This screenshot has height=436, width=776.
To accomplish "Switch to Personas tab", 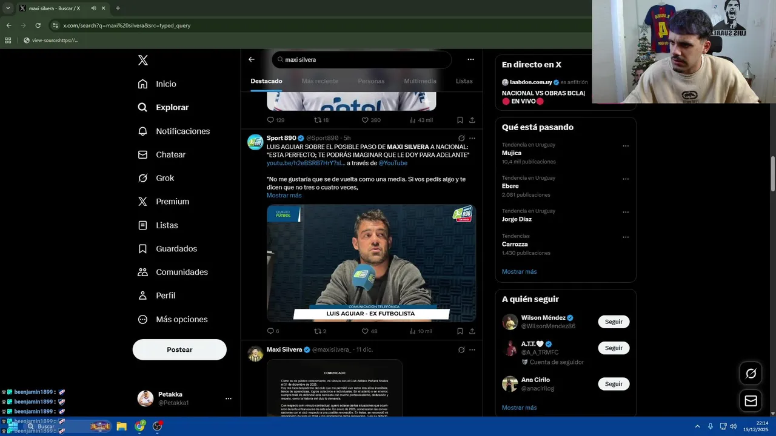I will pyautogui.click(x=371, y=81).
